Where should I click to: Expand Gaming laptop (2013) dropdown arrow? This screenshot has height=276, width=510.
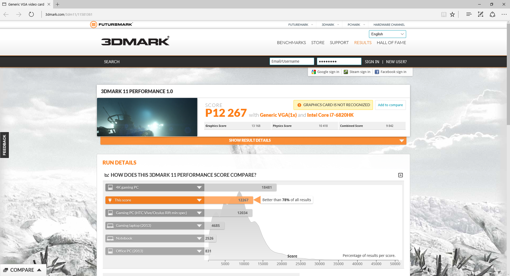(199, 226)
